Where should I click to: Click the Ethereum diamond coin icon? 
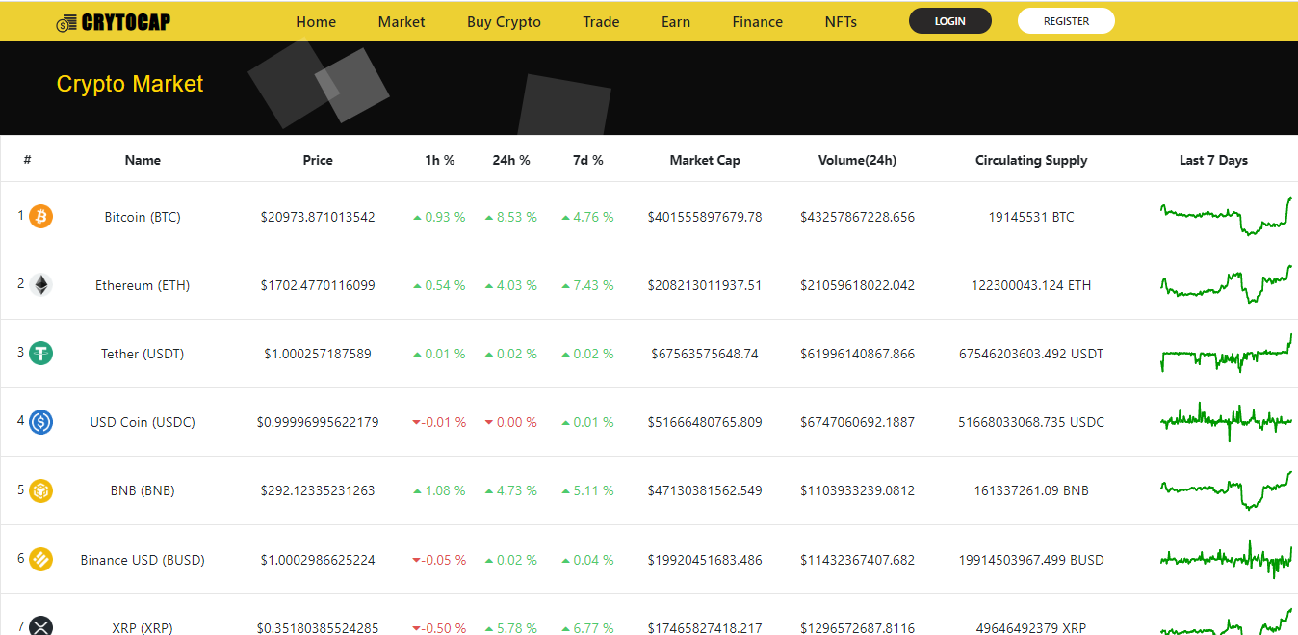(x=40, y=284)
